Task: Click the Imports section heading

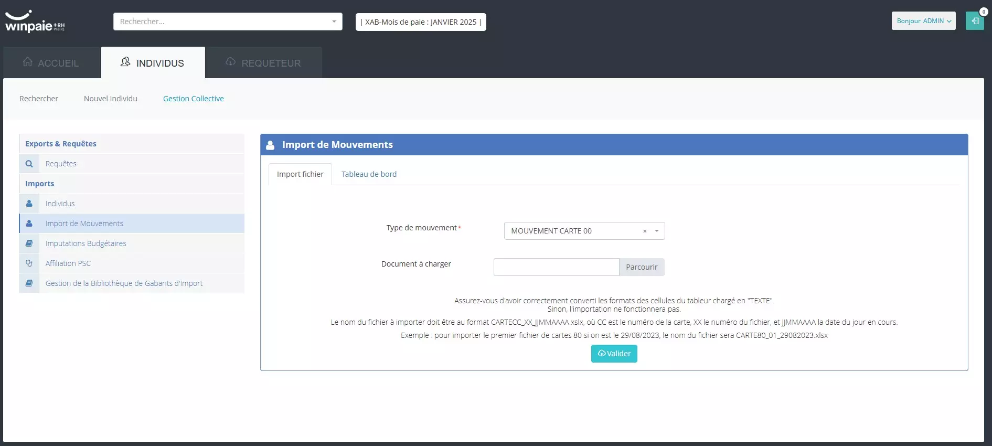Action: coord(40,184)
